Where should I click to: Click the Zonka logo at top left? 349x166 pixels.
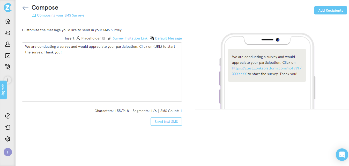[x=8, y=7]
